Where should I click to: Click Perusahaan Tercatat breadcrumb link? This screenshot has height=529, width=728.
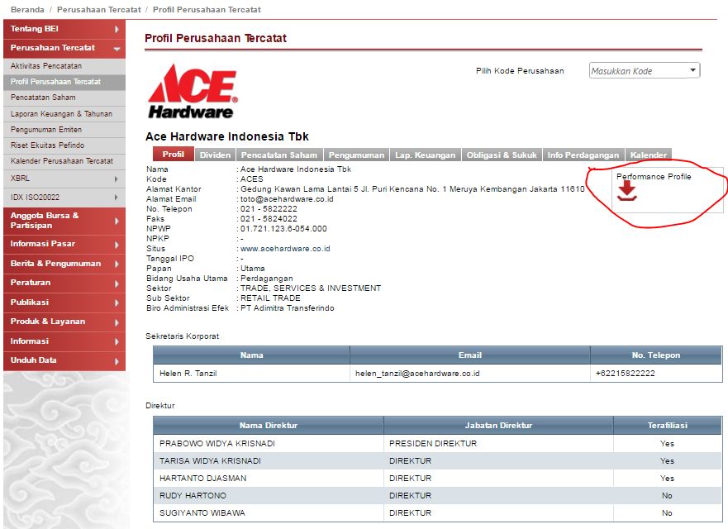tap(99, 9)
